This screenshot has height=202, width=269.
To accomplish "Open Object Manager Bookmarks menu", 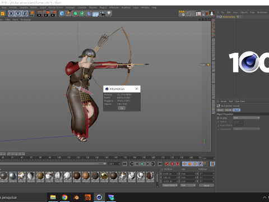I will pyautogui.click(x=262, y=12).
